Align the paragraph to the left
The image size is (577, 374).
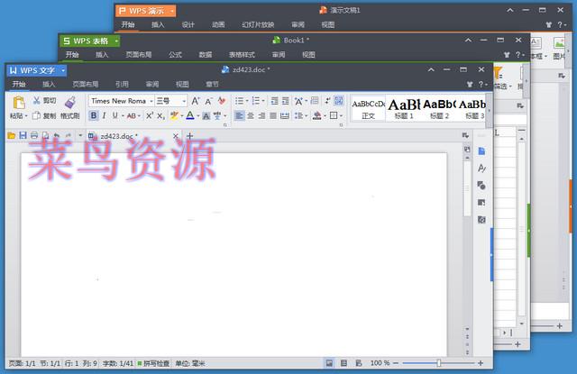[x=239, y=116]
